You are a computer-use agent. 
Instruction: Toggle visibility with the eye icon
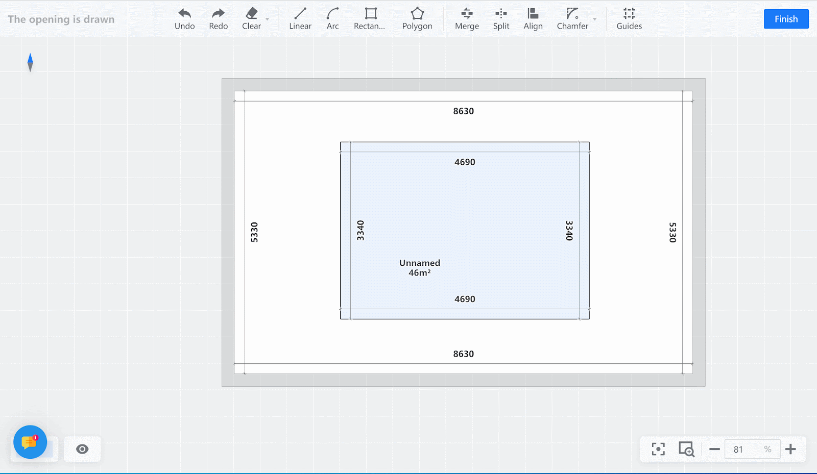click(82, 449)
